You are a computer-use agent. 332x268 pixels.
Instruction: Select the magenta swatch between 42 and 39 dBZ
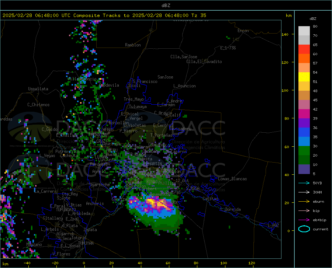(304, 114)
